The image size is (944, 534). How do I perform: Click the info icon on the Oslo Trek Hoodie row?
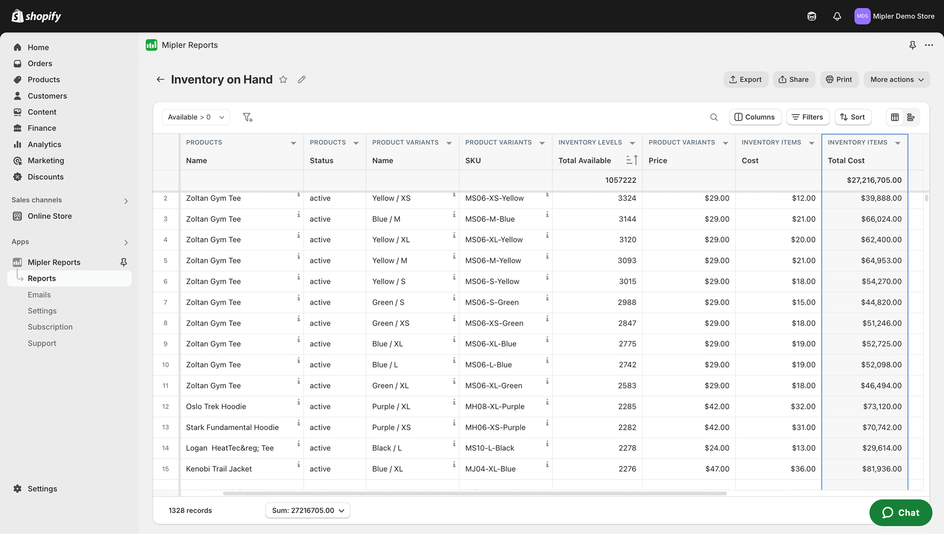click(x=298, y=402)
